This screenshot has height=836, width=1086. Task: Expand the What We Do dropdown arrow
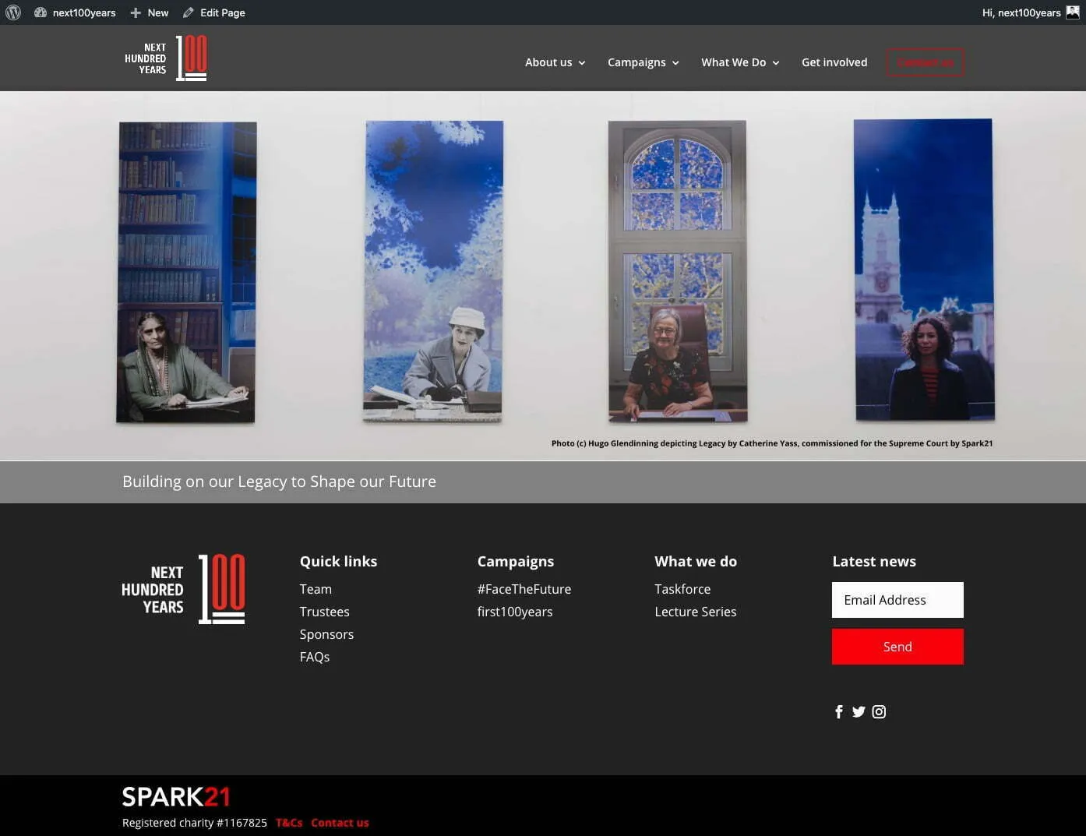[776, 63]
